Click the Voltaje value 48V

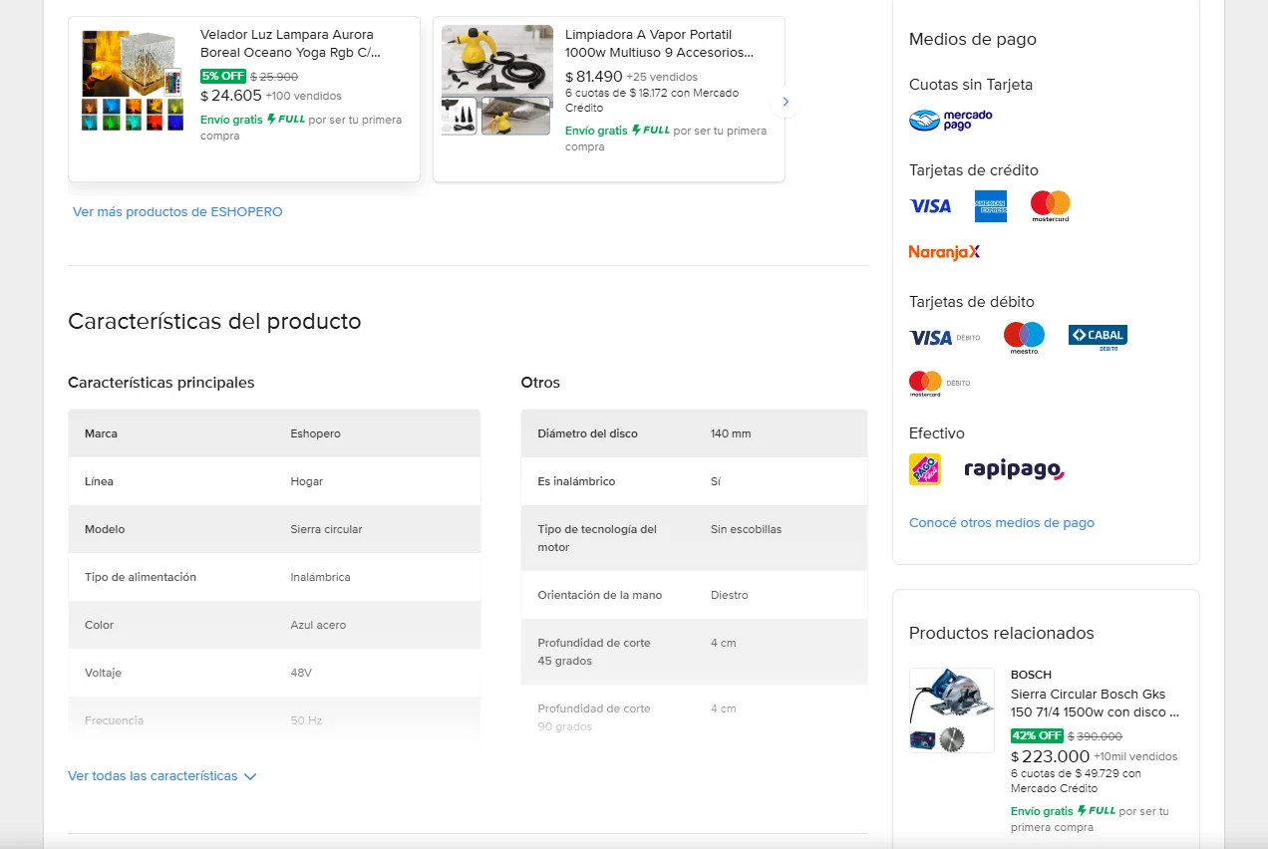[x=301, y=674]
